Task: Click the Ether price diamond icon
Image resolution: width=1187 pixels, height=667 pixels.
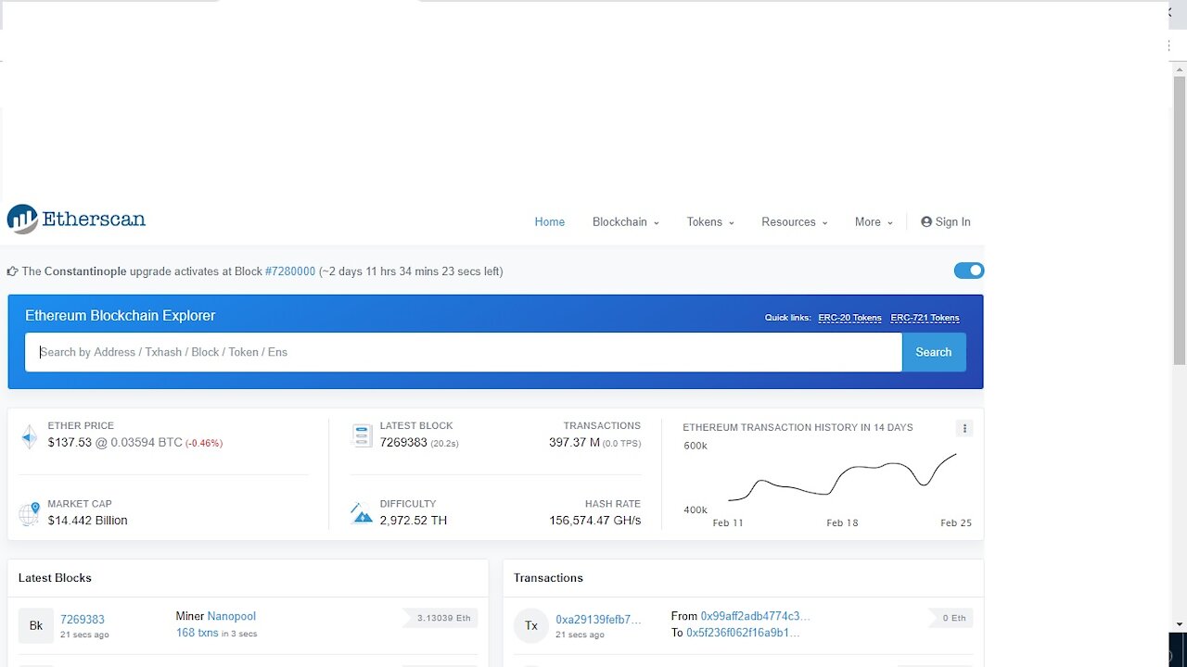Action: point(30,437)
